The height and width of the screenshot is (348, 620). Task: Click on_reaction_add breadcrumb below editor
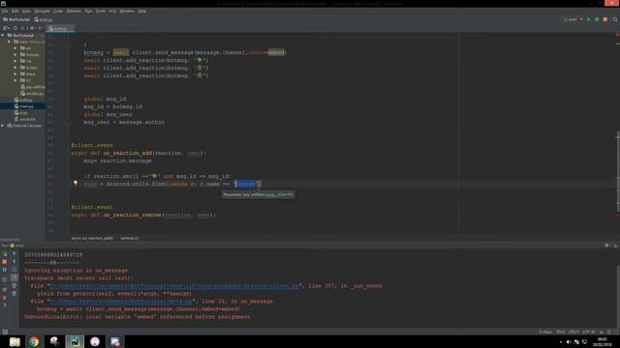pos(92,238)
